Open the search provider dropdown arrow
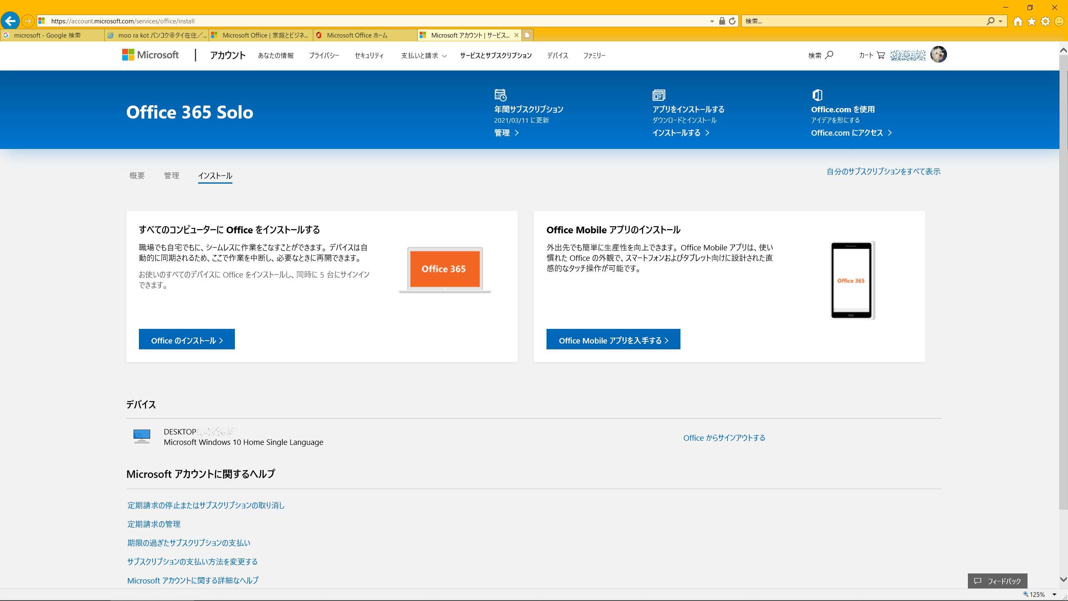 click(1000, 21)
